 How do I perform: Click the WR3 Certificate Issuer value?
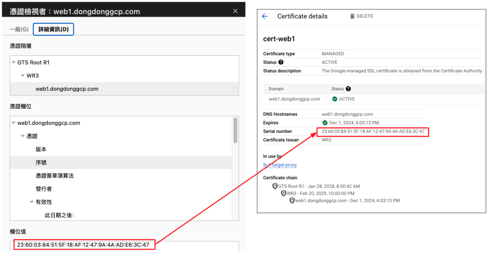click(326, 140)
